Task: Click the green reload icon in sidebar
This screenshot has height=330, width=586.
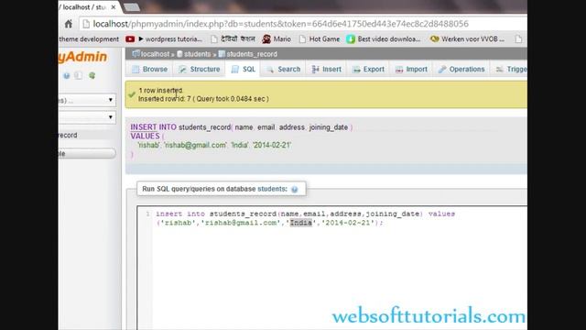Action: coord(92,75)
